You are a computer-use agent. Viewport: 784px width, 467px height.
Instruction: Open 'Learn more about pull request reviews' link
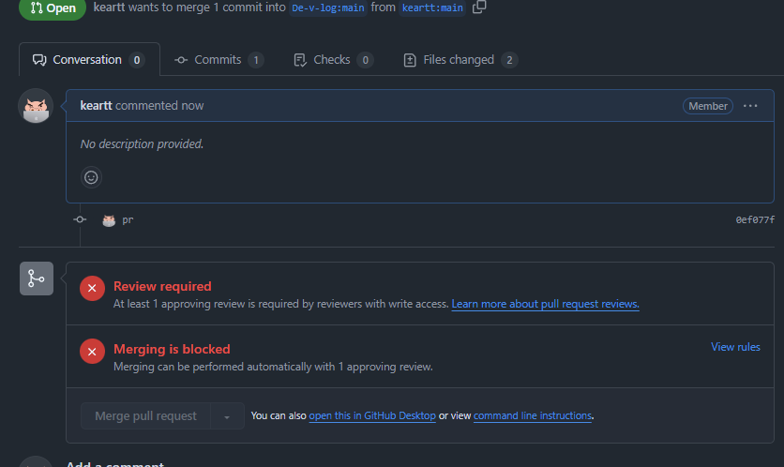545,304
